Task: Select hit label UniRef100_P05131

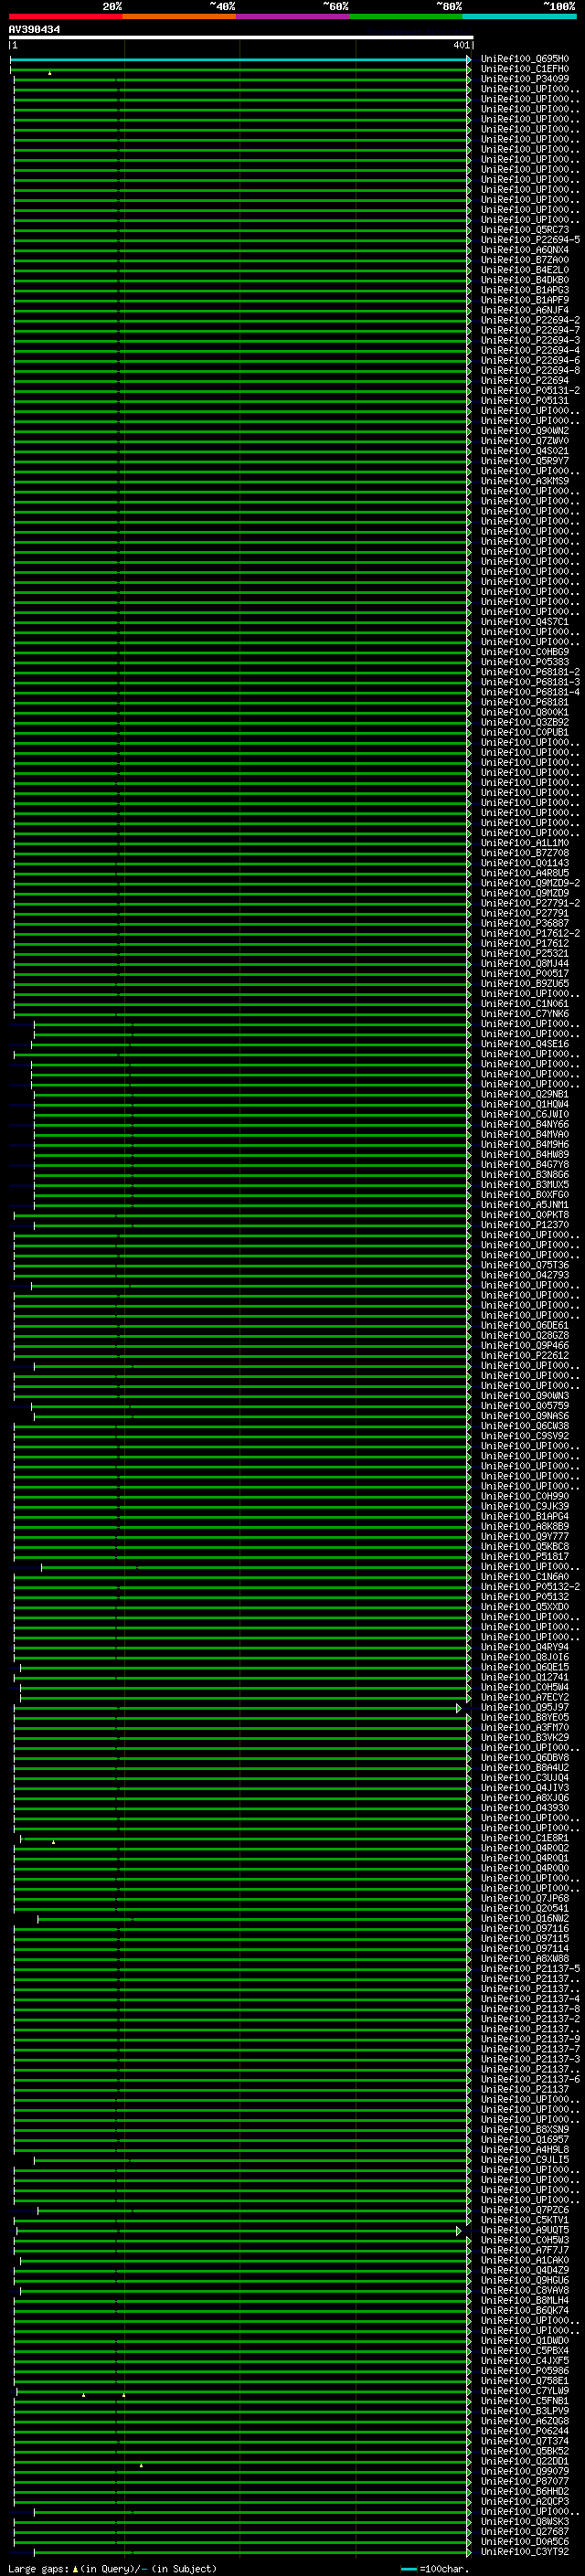Action: [x=525, y=401]
